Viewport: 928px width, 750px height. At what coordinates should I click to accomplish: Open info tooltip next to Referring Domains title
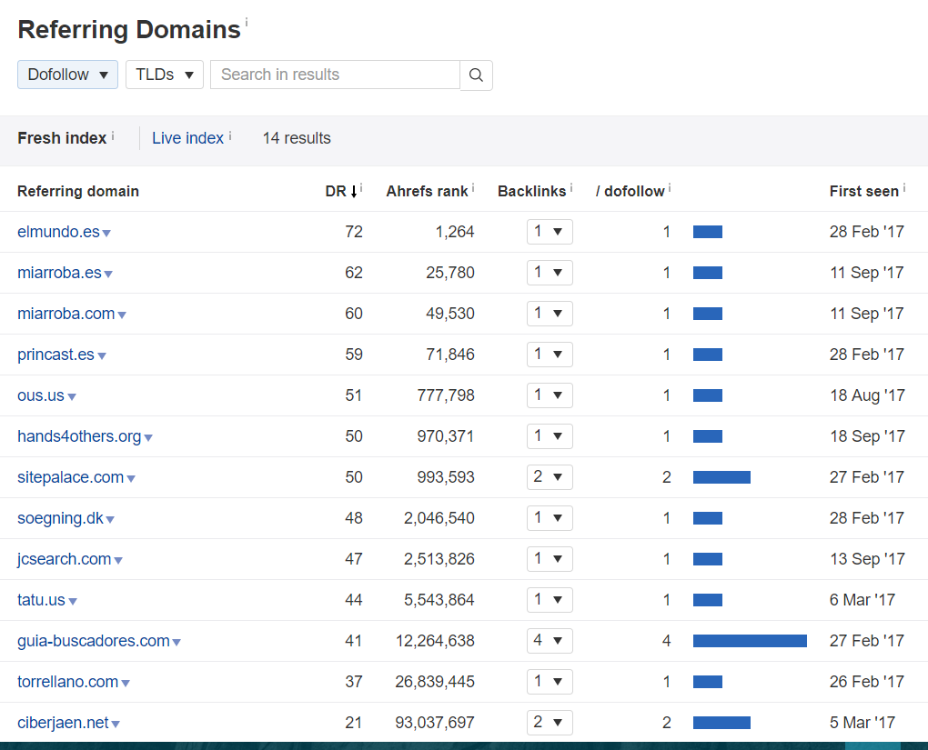(x=247, y=23)
